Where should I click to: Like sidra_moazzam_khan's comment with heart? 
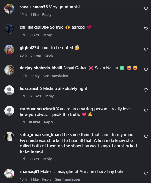click(146, 136)
